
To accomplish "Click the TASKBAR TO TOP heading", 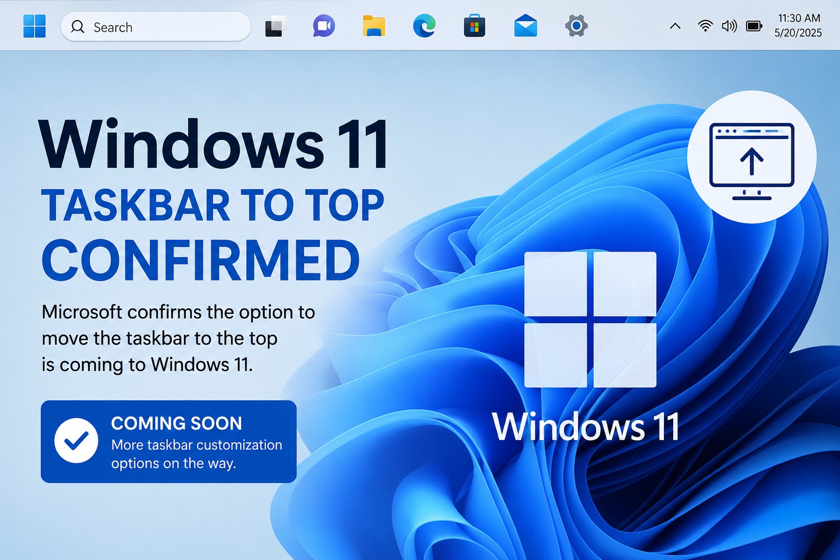I will (213, 206).
